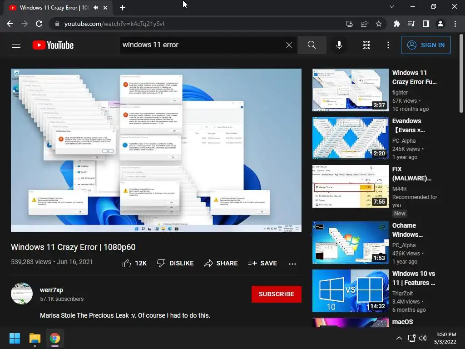This screenshot has width=465, height=349.
Task: Click the browser forward arrow
Action: point(25,24)
